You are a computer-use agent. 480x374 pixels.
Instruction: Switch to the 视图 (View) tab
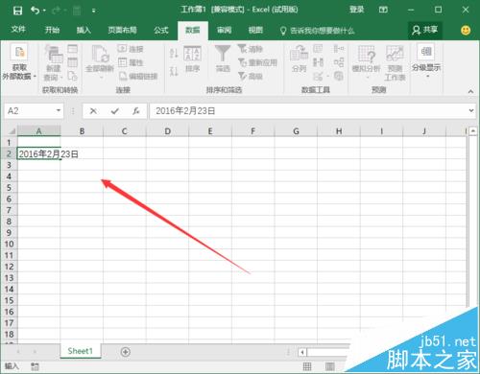tap(255, 30)
